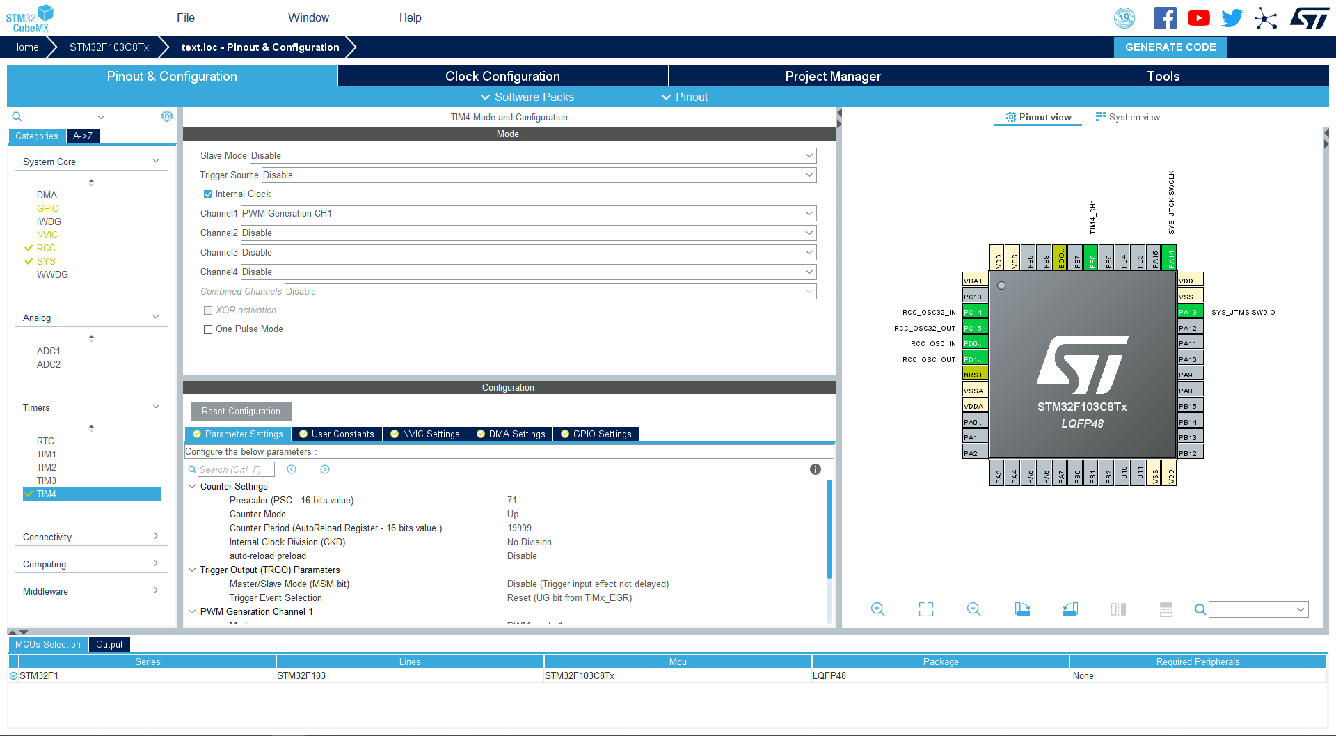Select the NRST pin on the chip
1336x736 pixels.
(x=975, y=374)
